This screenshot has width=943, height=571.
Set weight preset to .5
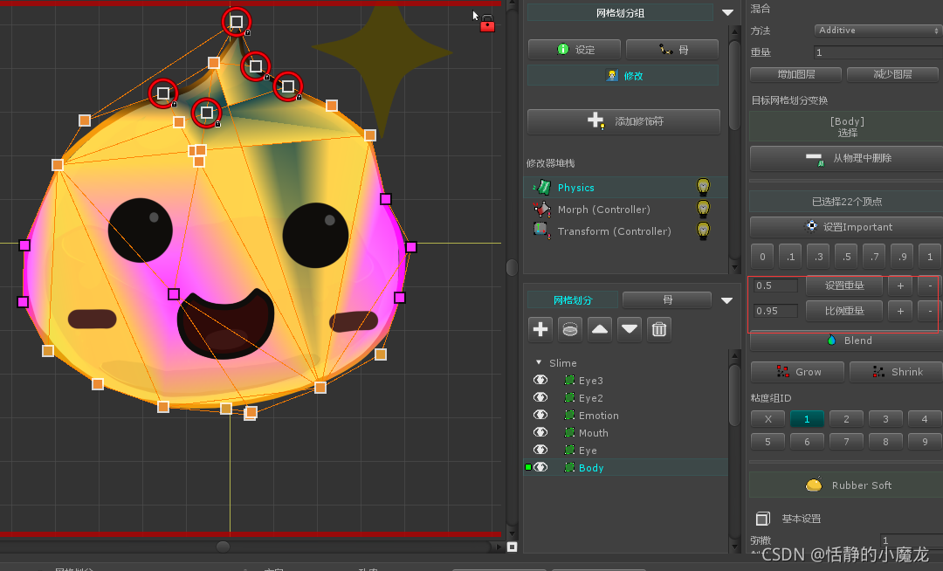click(846, 257)
